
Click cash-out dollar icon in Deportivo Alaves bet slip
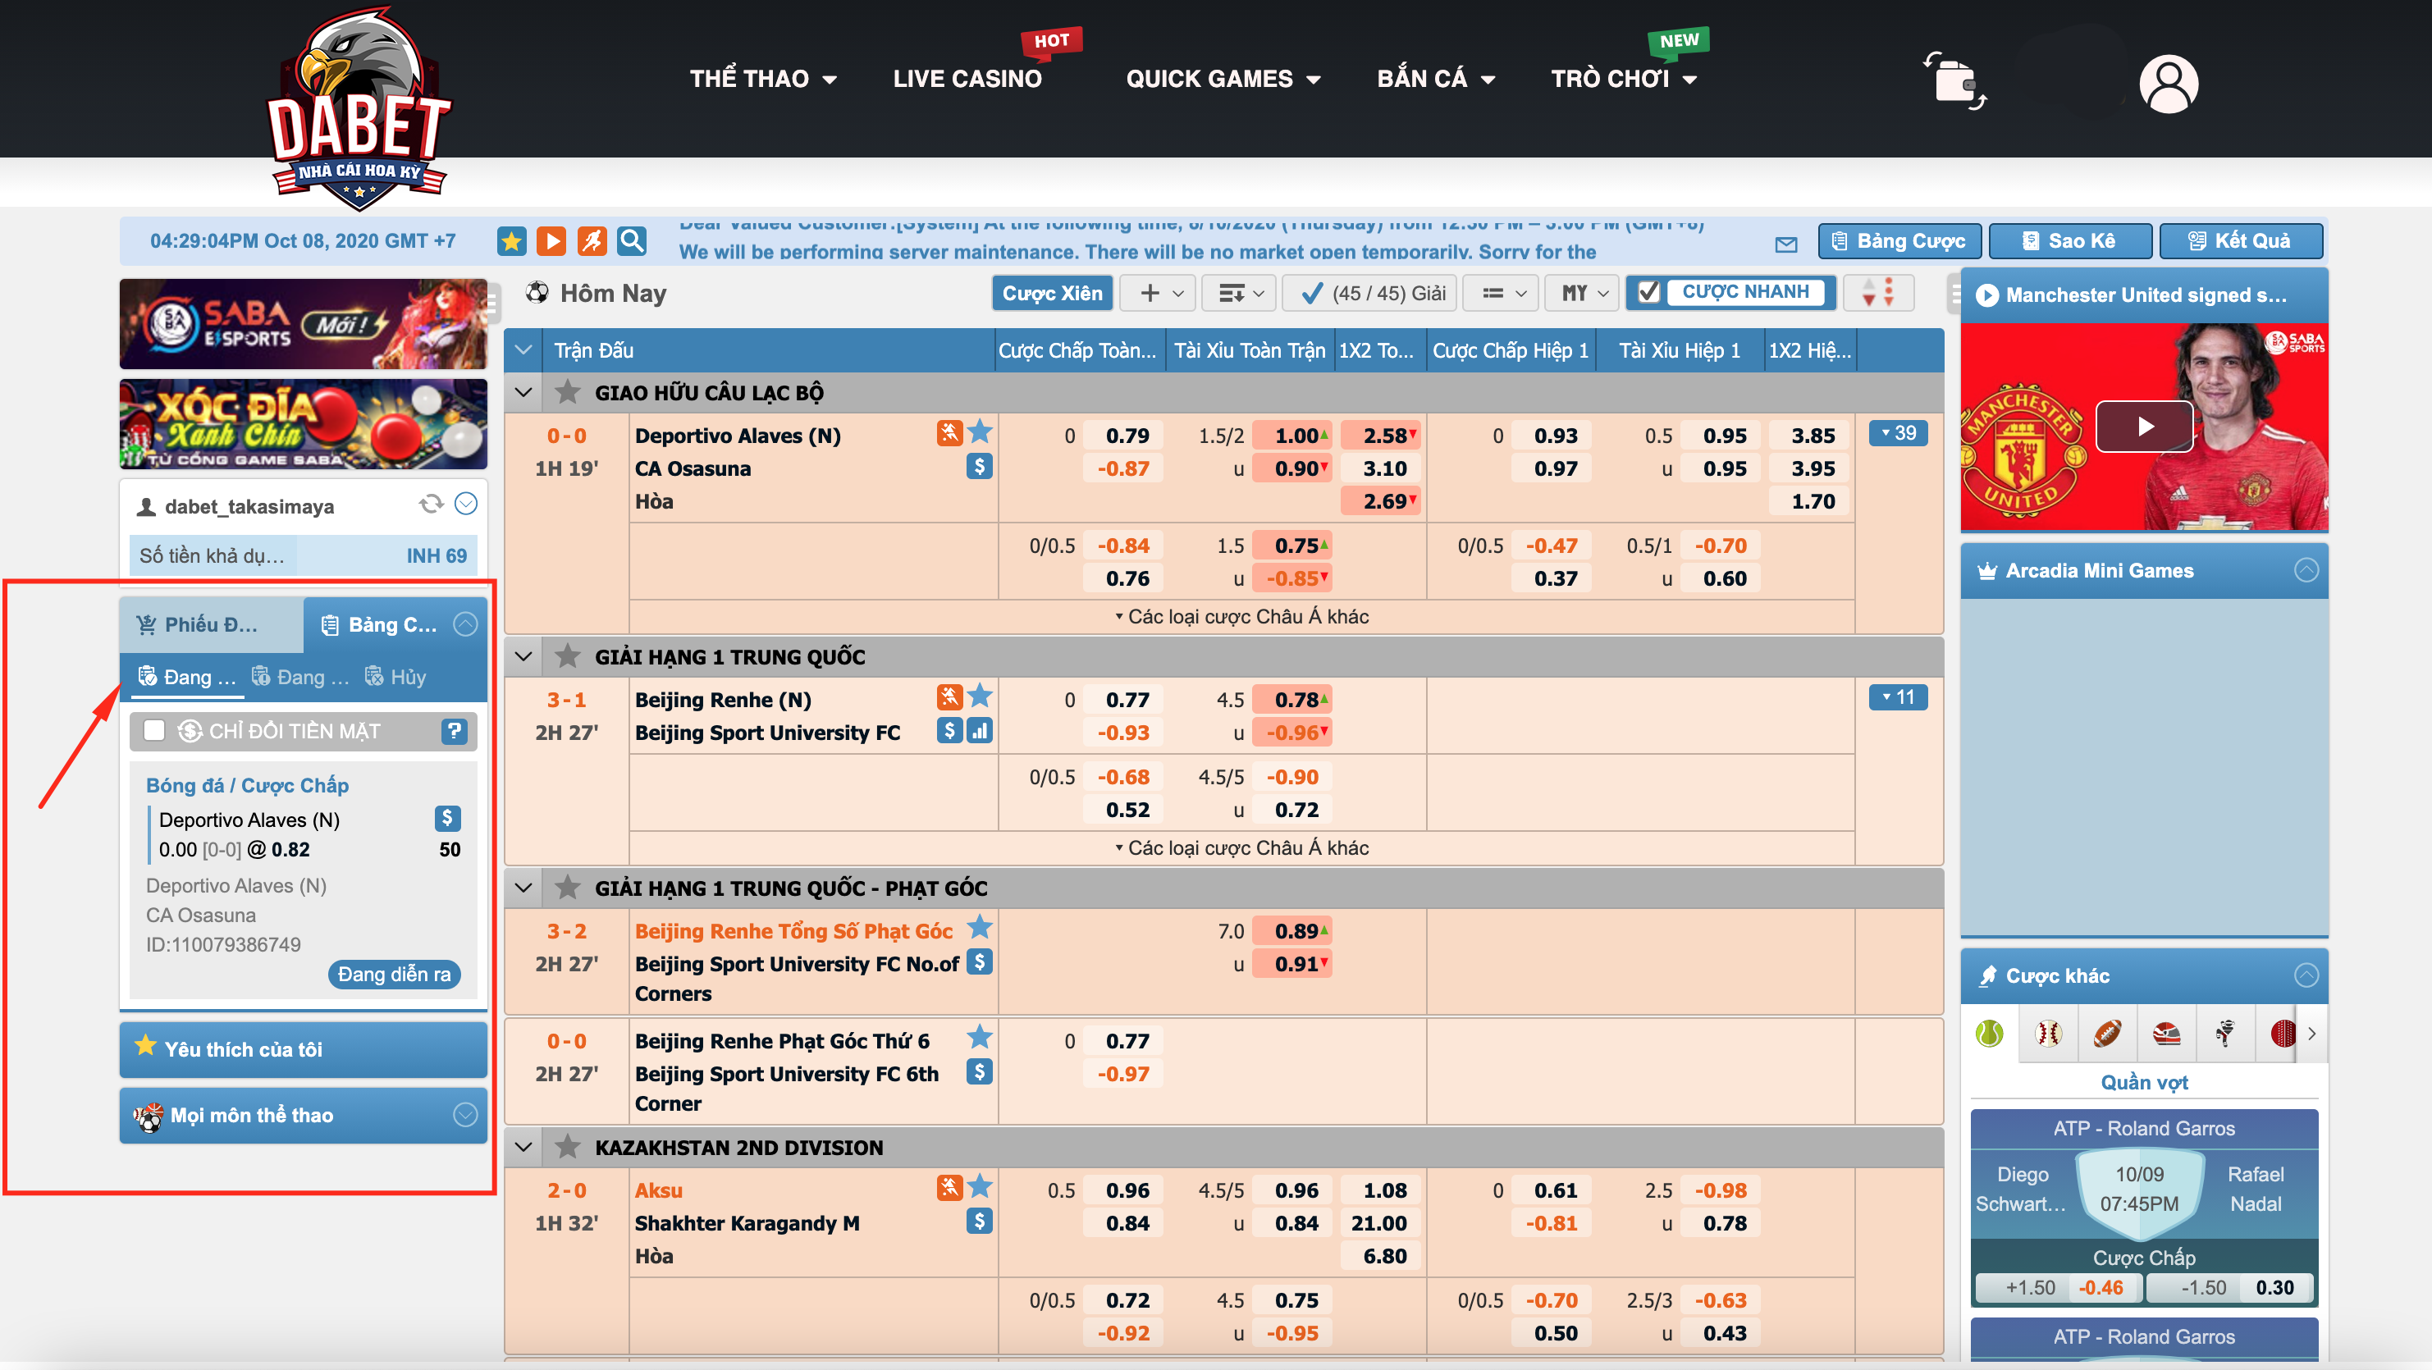447,818
